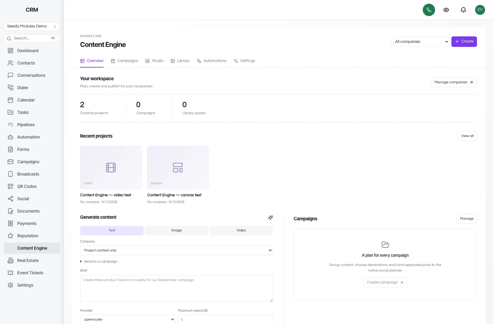Click the purple Create button
The image size is (493, 324).
(x=464, y=42)
